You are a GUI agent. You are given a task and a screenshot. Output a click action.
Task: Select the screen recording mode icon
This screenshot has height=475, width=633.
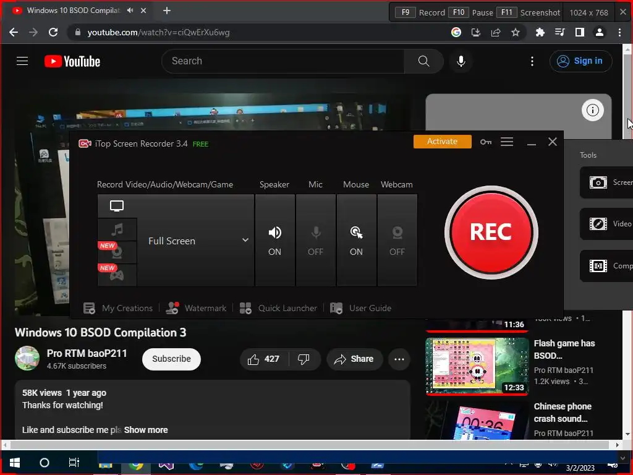(117, 206)
